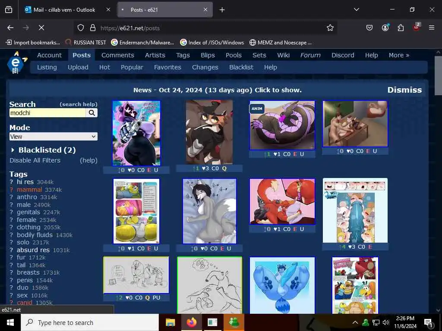Open the Wiki page
The width and height of the screenshot is (442, 331).
(283, 55)
